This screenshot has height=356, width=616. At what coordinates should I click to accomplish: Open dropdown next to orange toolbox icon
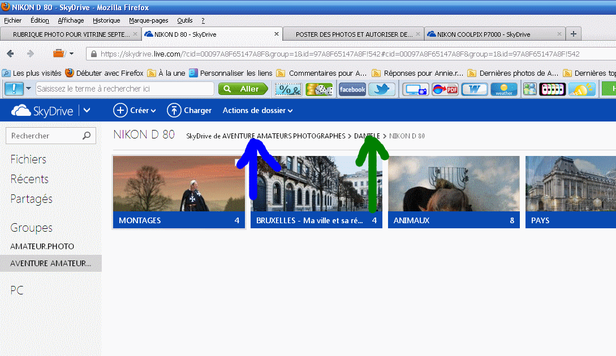[x=71, y=53]
